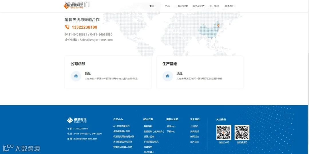This screenshot has width=309, height=154.
Task: Open the 智能移动机器人系列 footer link
Action: [x=122, y=147]
